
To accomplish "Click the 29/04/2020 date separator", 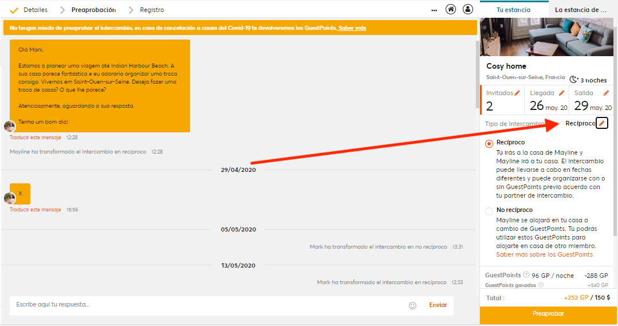I will 238,170.
